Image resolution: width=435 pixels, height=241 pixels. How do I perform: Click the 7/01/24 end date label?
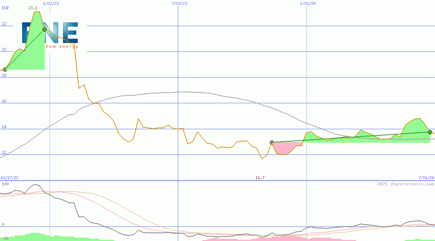(x=426, y=178)
